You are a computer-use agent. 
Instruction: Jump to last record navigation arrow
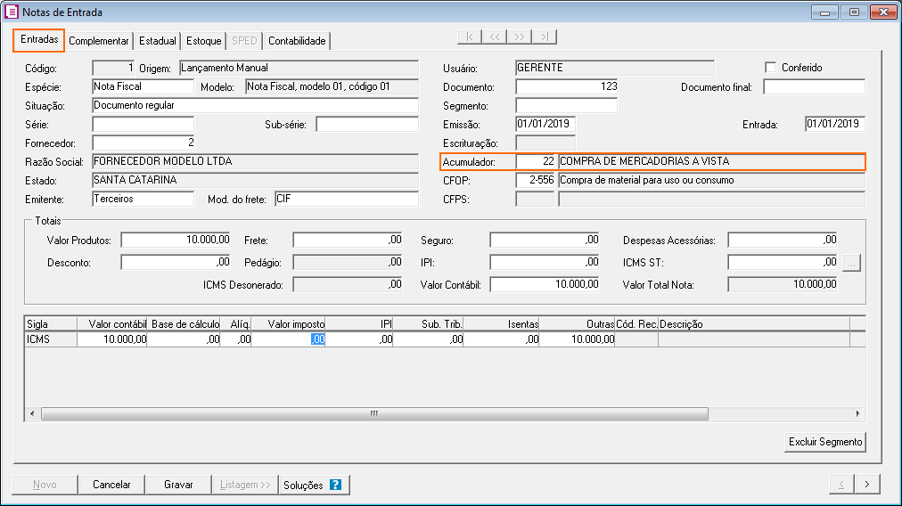point(545,37)
